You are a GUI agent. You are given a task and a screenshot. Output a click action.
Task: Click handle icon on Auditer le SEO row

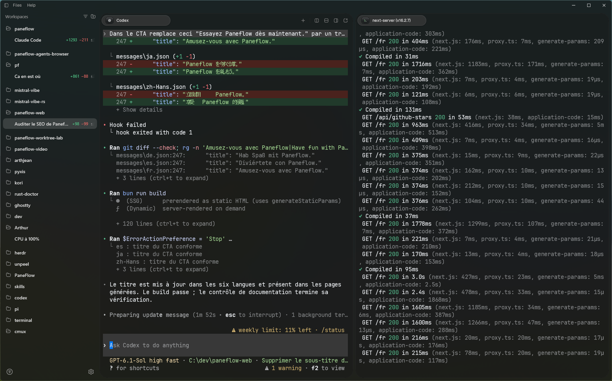click(92, 124)
